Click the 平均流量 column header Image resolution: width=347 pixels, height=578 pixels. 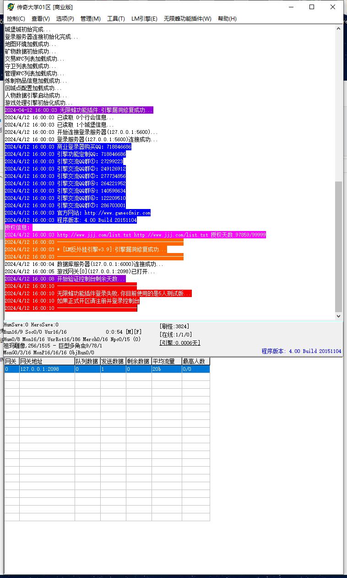click(x=167, y=361)
